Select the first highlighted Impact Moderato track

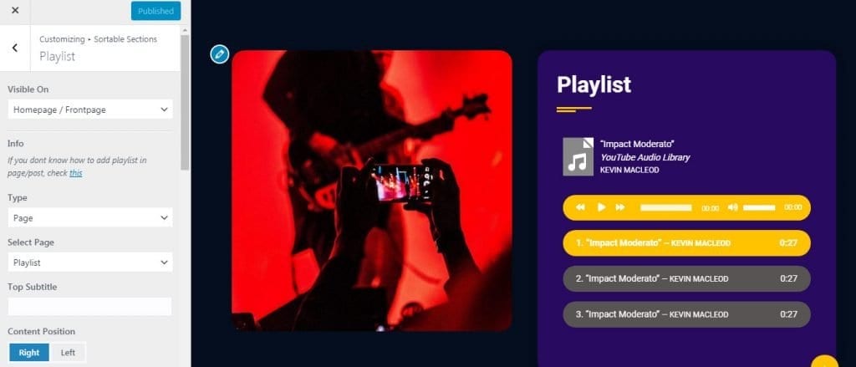[686, 243]
